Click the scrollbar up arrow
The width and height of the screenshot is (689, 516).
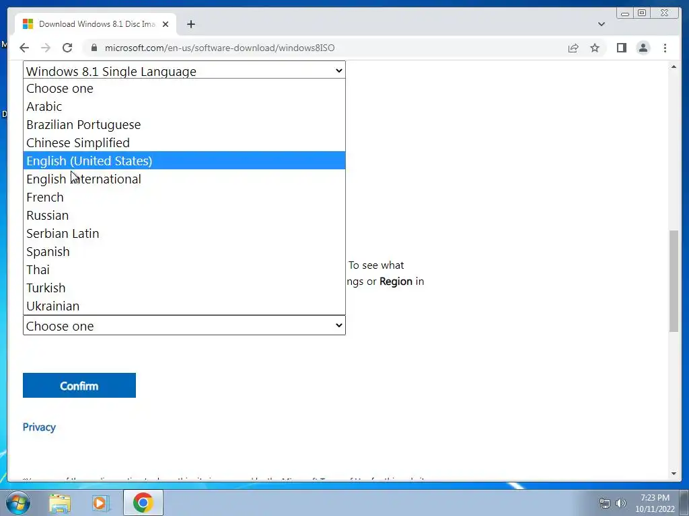pyautogui.click(x=674, y=67)
